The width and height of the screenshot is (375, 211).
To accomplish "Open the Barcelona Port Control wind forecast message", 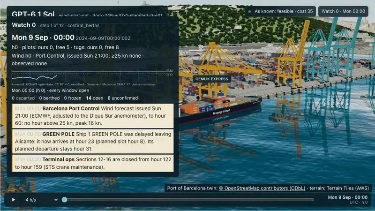I will pyautogui.click(x=93, y=116).
